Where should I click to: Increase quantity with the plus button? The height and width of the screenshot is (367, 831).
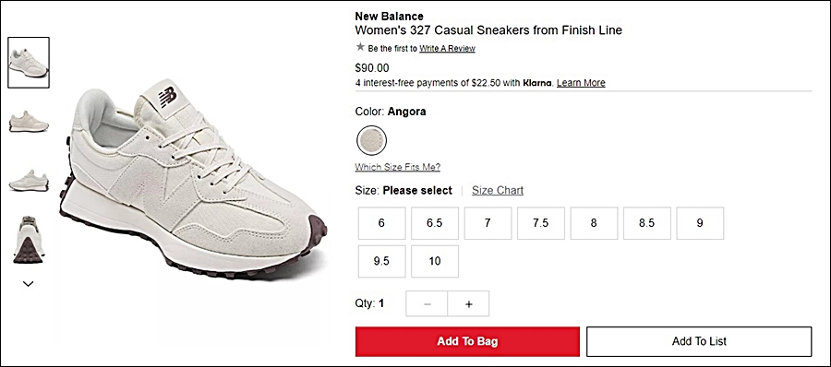(468, 304)
